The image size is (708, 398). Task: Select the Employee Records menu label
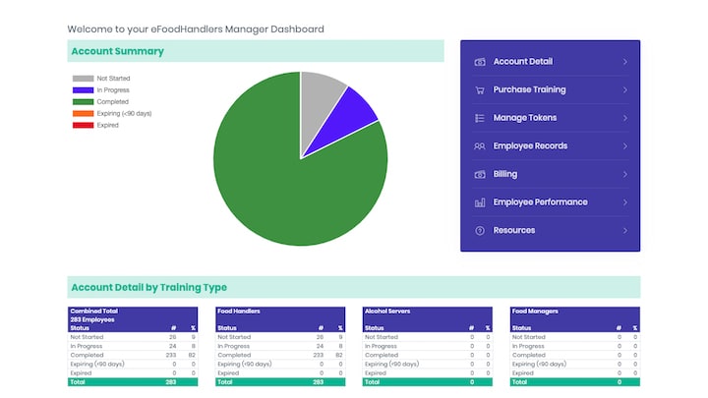(530, 146)
